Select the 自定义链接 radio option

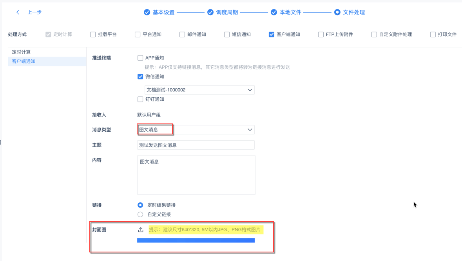[x=140, y=215]
